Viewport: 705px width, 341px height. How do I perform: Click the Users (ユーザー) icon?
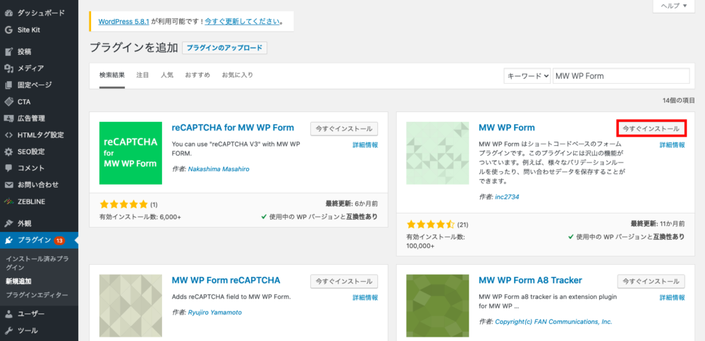pyautogui.click(x=8, y=314)
